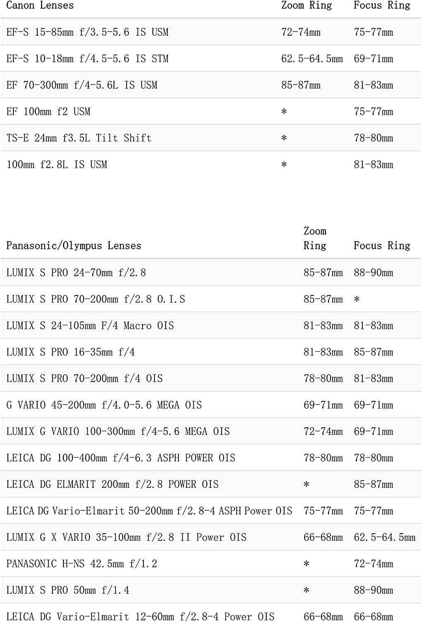Click LEICA DG ELMARIT 200mm f/2.8 lens name
This screenshot has width=422, height=622.
pyautogui.click(x=112, y=484)
